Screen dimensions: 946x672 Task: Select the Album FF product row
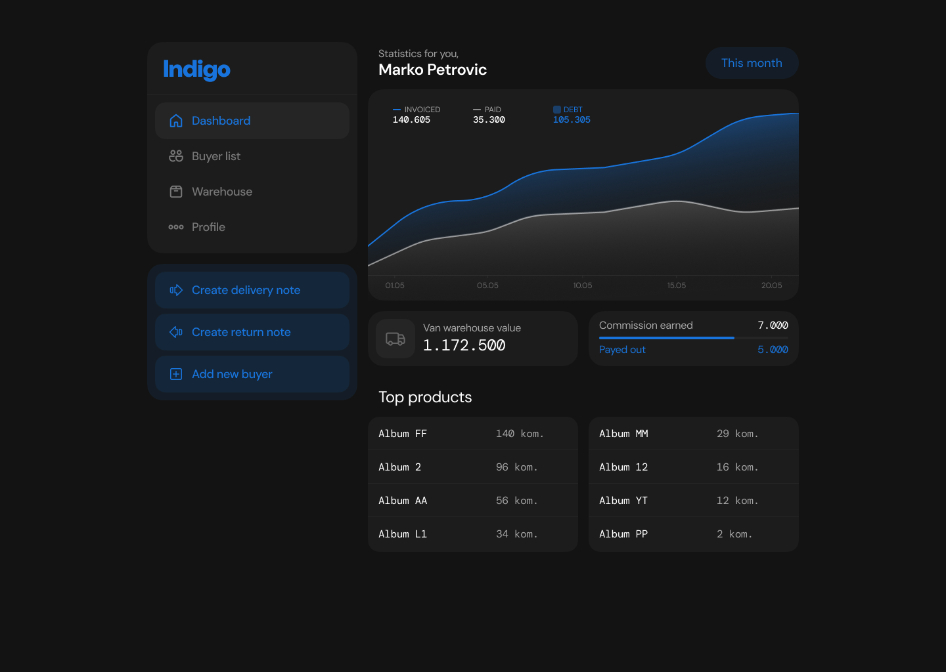473,434
